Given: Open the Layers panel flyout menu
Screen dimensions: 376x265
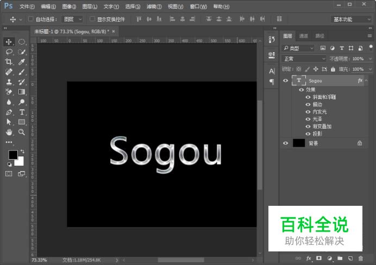Looking at the screenshot, I should (x=369, y=36).
